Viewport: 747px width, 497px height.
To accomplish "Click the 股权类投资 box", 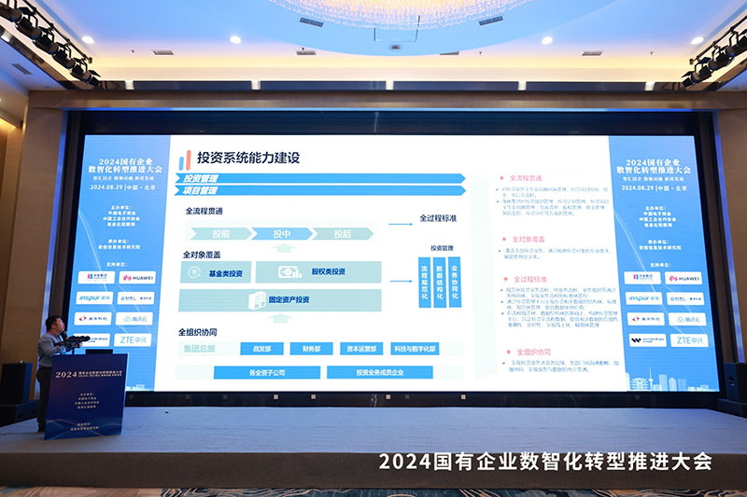I will tap(318, 271).
